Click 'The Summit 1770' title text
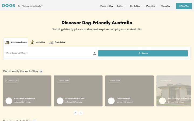The height and width of the screenshot is (121, 194). (x=124, y=98)
